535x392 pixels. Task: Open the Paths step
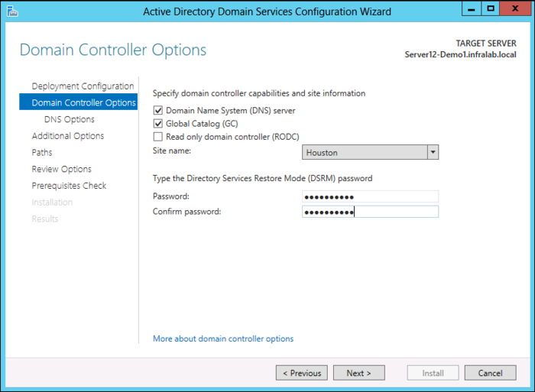(42, 153)
